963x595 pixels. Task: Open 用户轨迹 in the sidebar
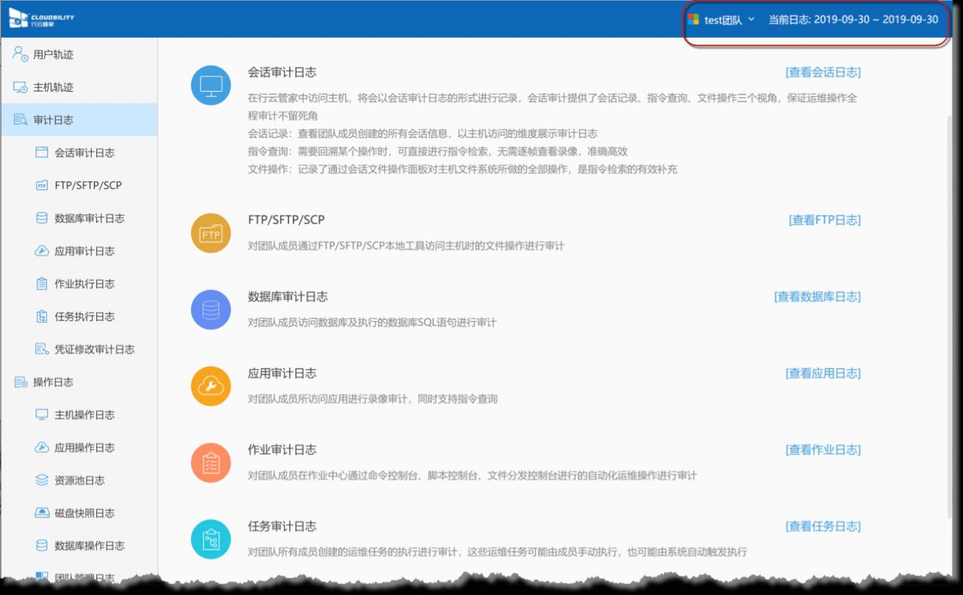53,54
